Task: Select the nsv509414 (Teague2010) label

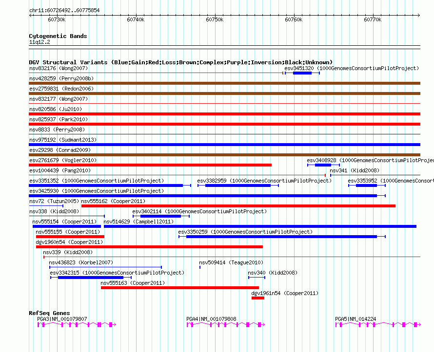Action: 231,262
